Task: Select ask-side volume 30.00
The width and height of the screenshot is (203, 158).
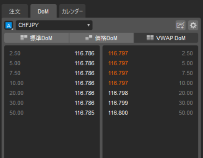Action: point(186,103)
